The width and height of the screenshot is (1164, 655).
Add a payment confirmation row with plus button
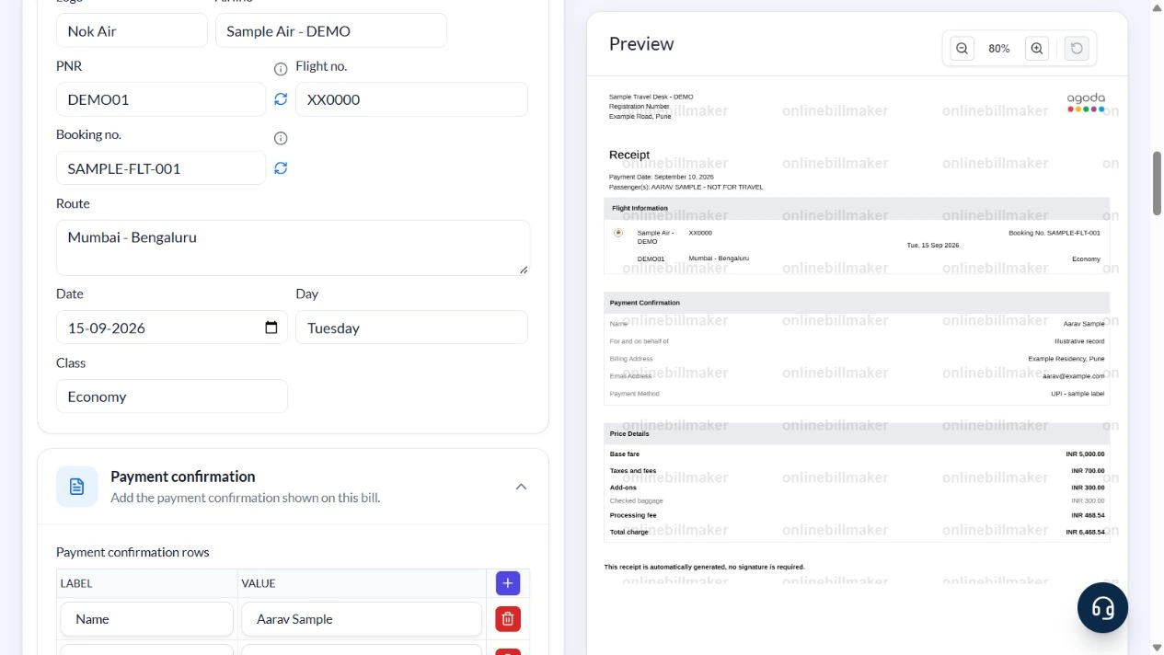coord(508,583)
